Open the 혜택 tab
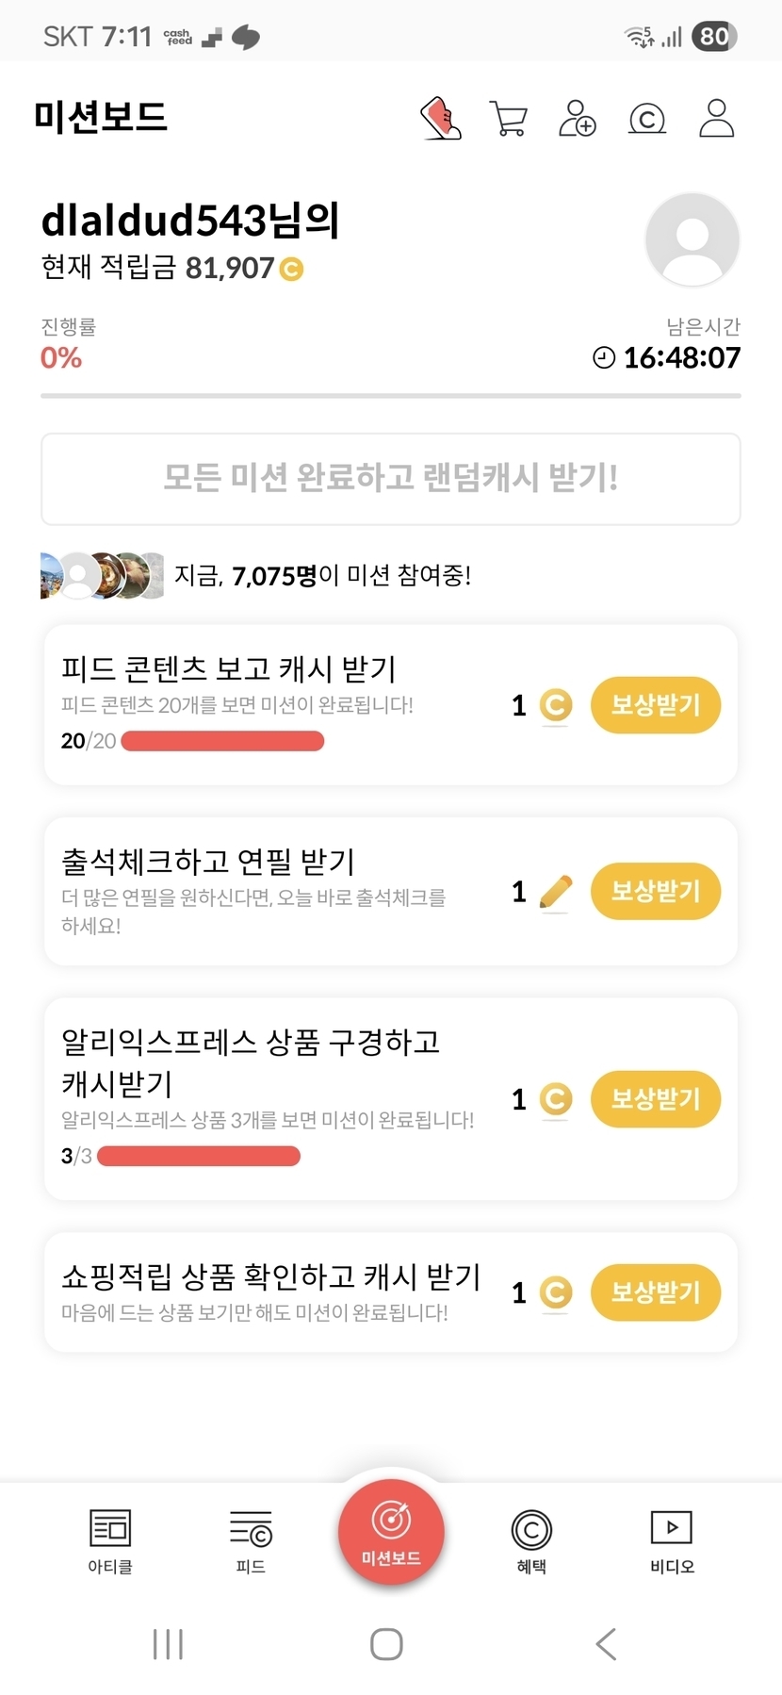This screenshot has height=1695, width=782. pos(531,1540)
